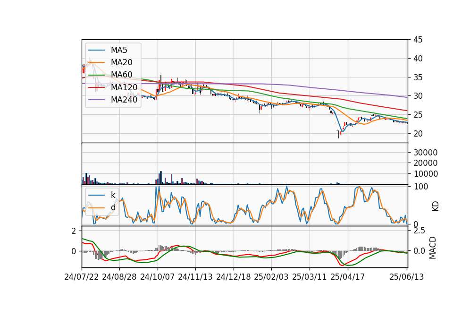Click the MACD right axis value 0.0
This screenshot has width=453, height=326.
(419, 251)
